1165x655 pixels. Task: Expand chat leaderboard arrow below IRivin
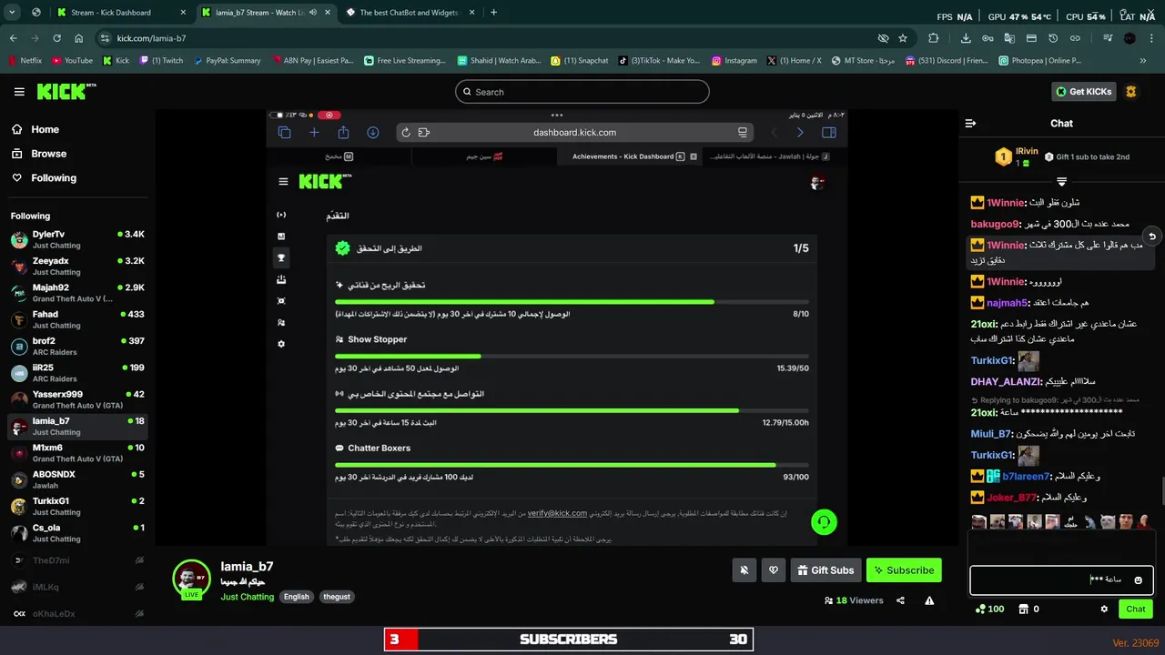tap(1061, 182)
